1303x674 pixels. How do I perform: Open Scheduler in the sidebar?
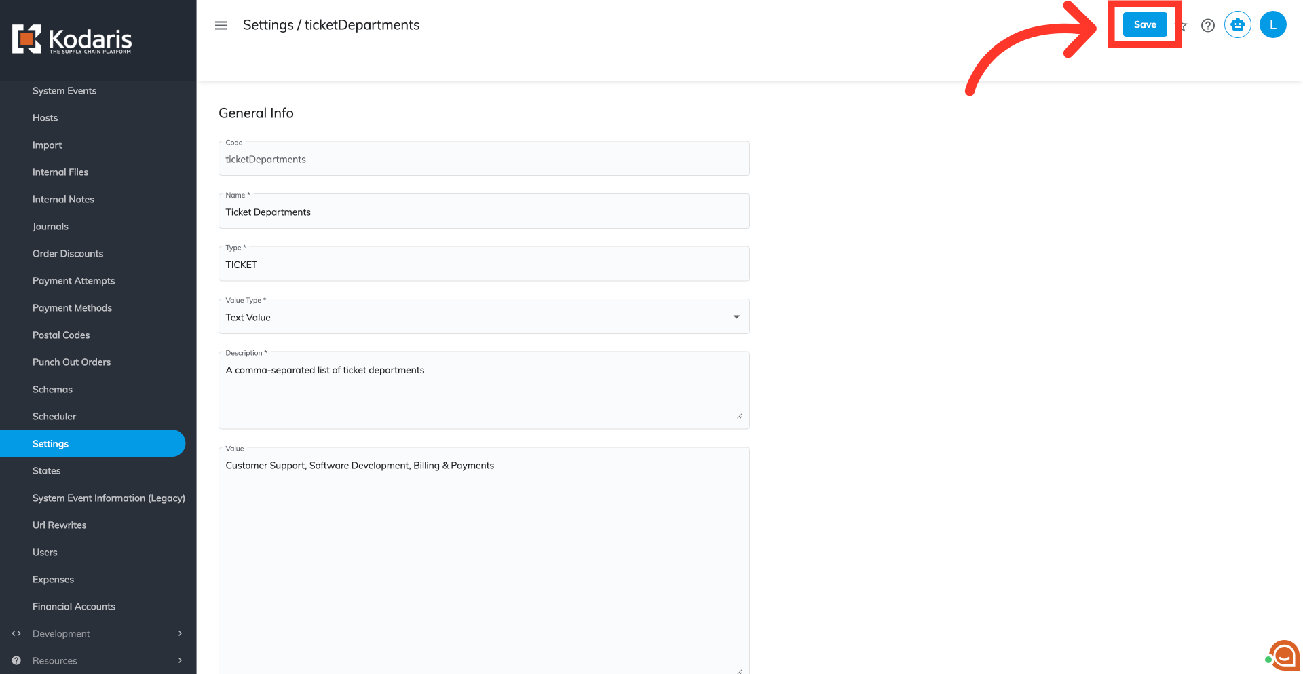coord(54,416)
